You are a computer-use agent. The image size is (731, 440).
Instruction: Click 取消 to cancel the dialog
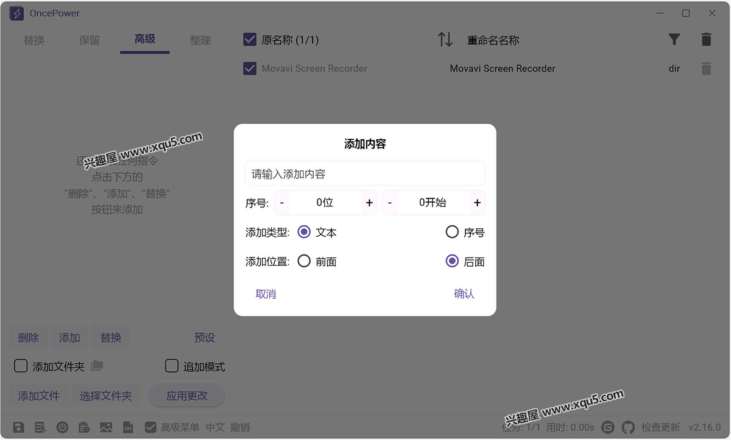266,294
